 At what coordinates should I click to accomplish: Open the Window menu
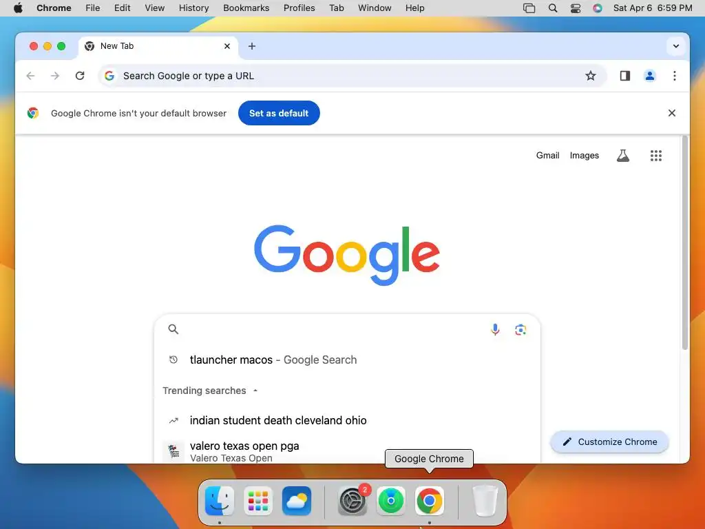coord(375,8)
